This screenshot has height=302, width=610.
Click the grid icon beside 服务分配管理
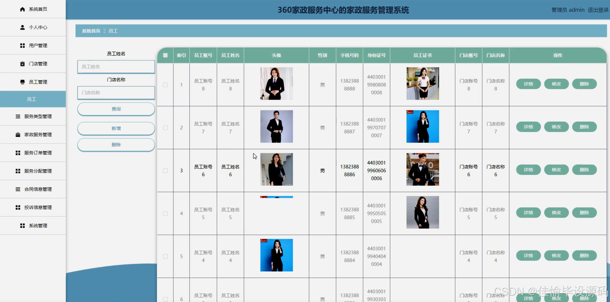point(18,171)
